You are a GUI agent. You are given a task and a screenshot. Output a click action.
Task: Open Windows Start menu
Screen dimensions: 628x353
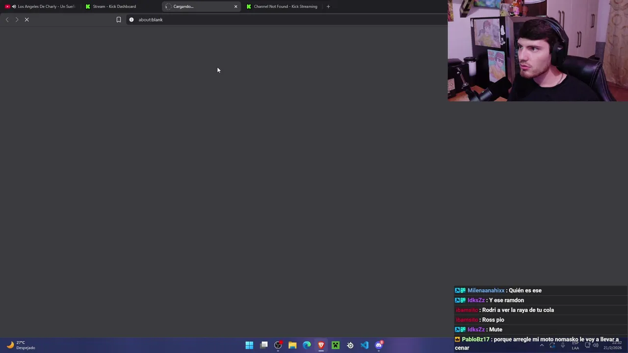point(249,345)
